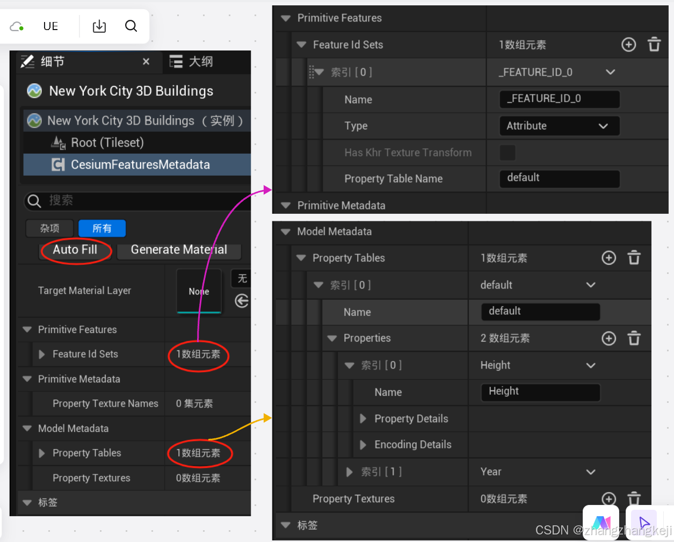Click the Auto Fill button
This screenshot has width=674, height=542.
(75, 250)
